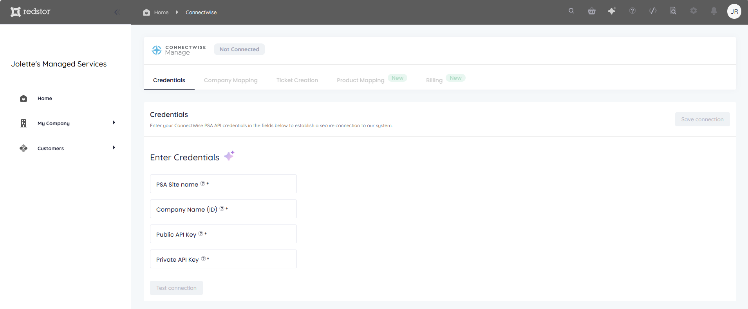
Task: Click the sparkle icon beside Enter Credentials
Action: point(229,156)
